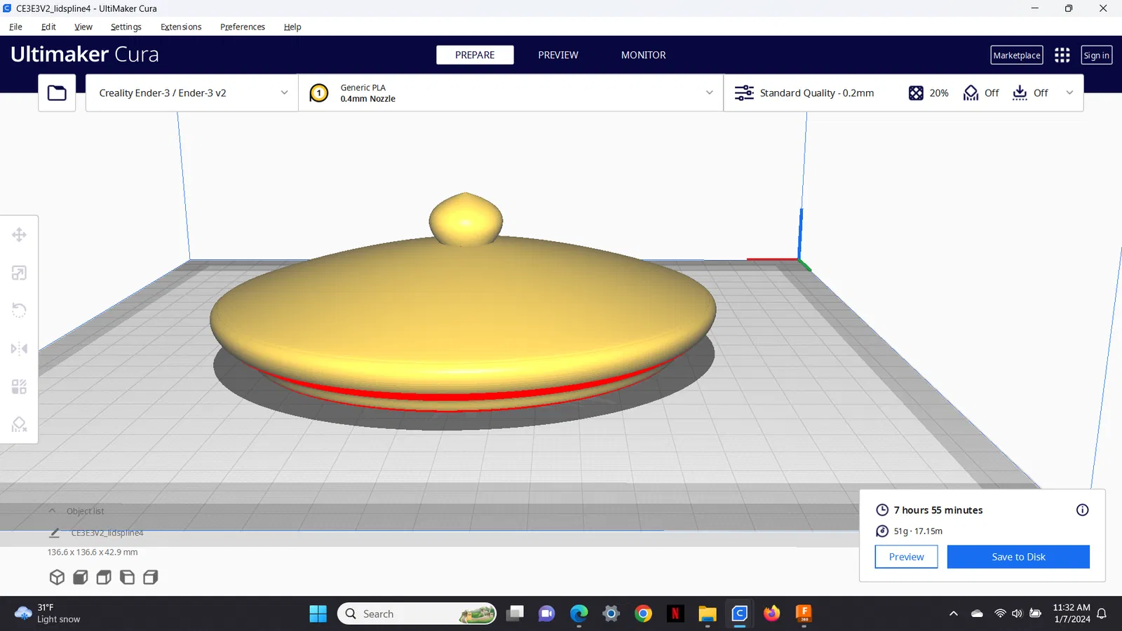
Task: Click the Preview button
Action: (906, 557)
